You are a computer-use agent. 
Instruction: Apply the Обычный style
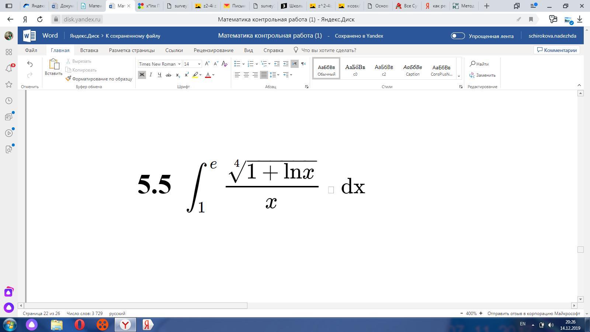click(x=326, y=68)
